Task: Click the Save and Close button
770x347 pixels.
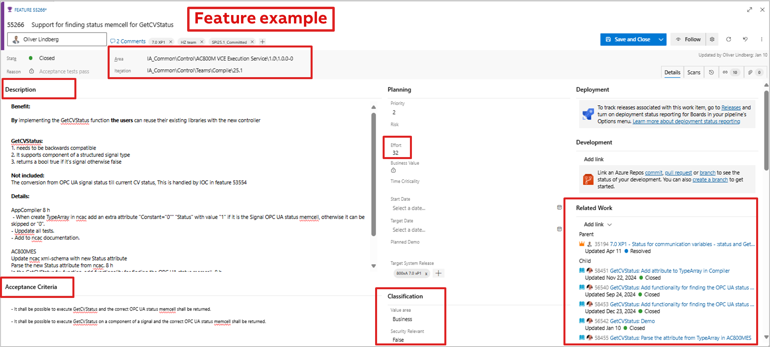Action: pos(628,40)
